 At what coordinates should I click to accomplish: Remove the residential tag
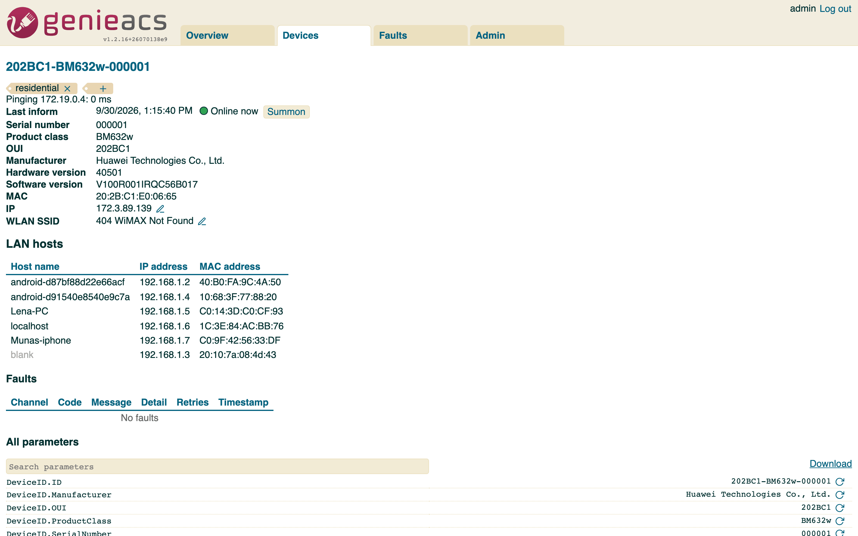pyautogui.click(x=67, y=88)
